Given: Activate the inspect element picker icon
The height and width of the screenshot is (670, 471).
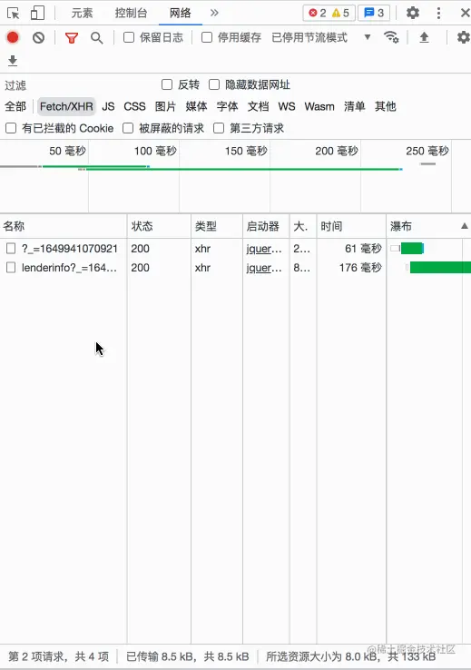Looking at the screenshot, I should (x=14, y=14).
